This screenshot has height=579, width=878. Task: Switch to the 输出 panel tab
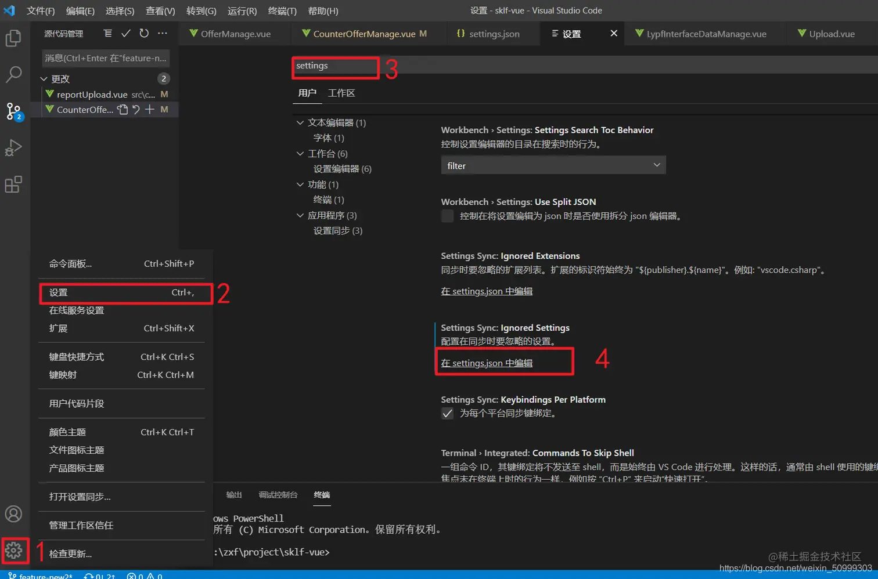click(x=234, y=495)
